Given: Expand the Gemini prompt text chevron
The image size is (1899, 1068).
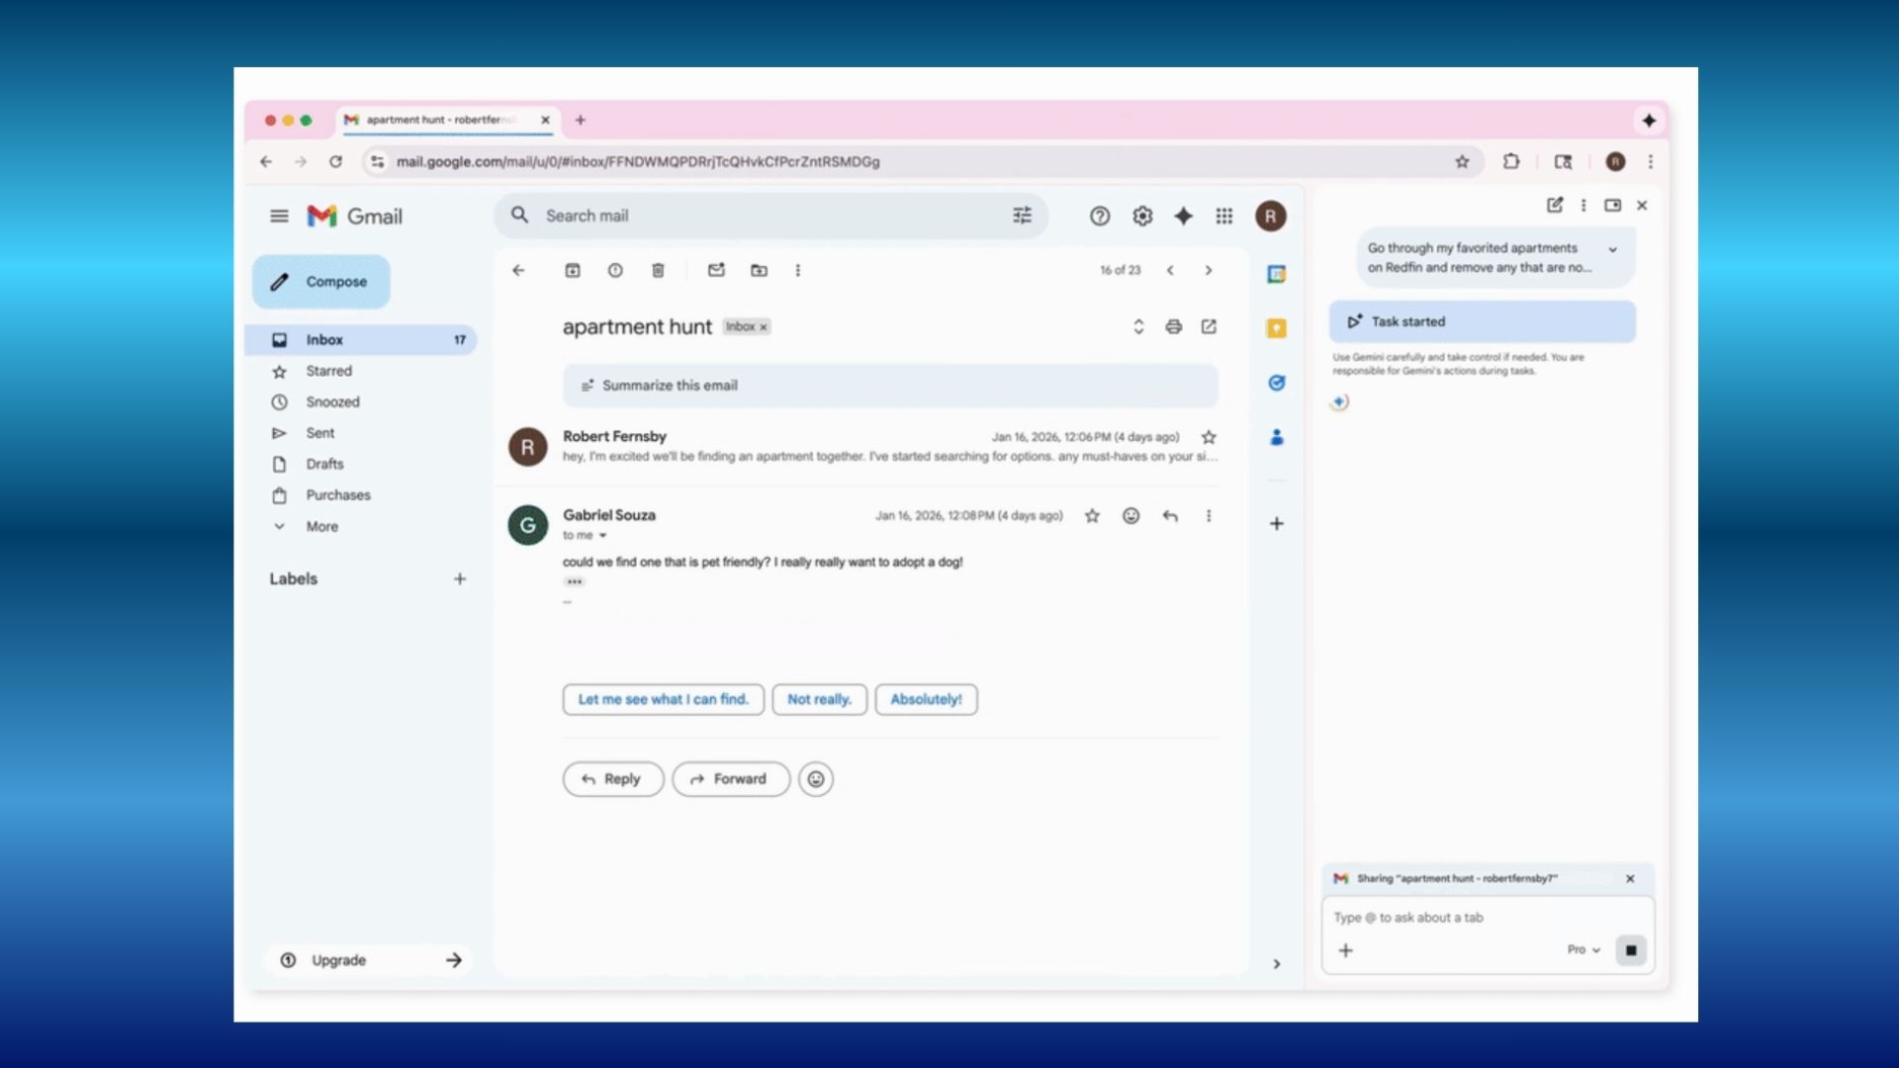Looking at the screenshot, I should tap(1612, 249).
